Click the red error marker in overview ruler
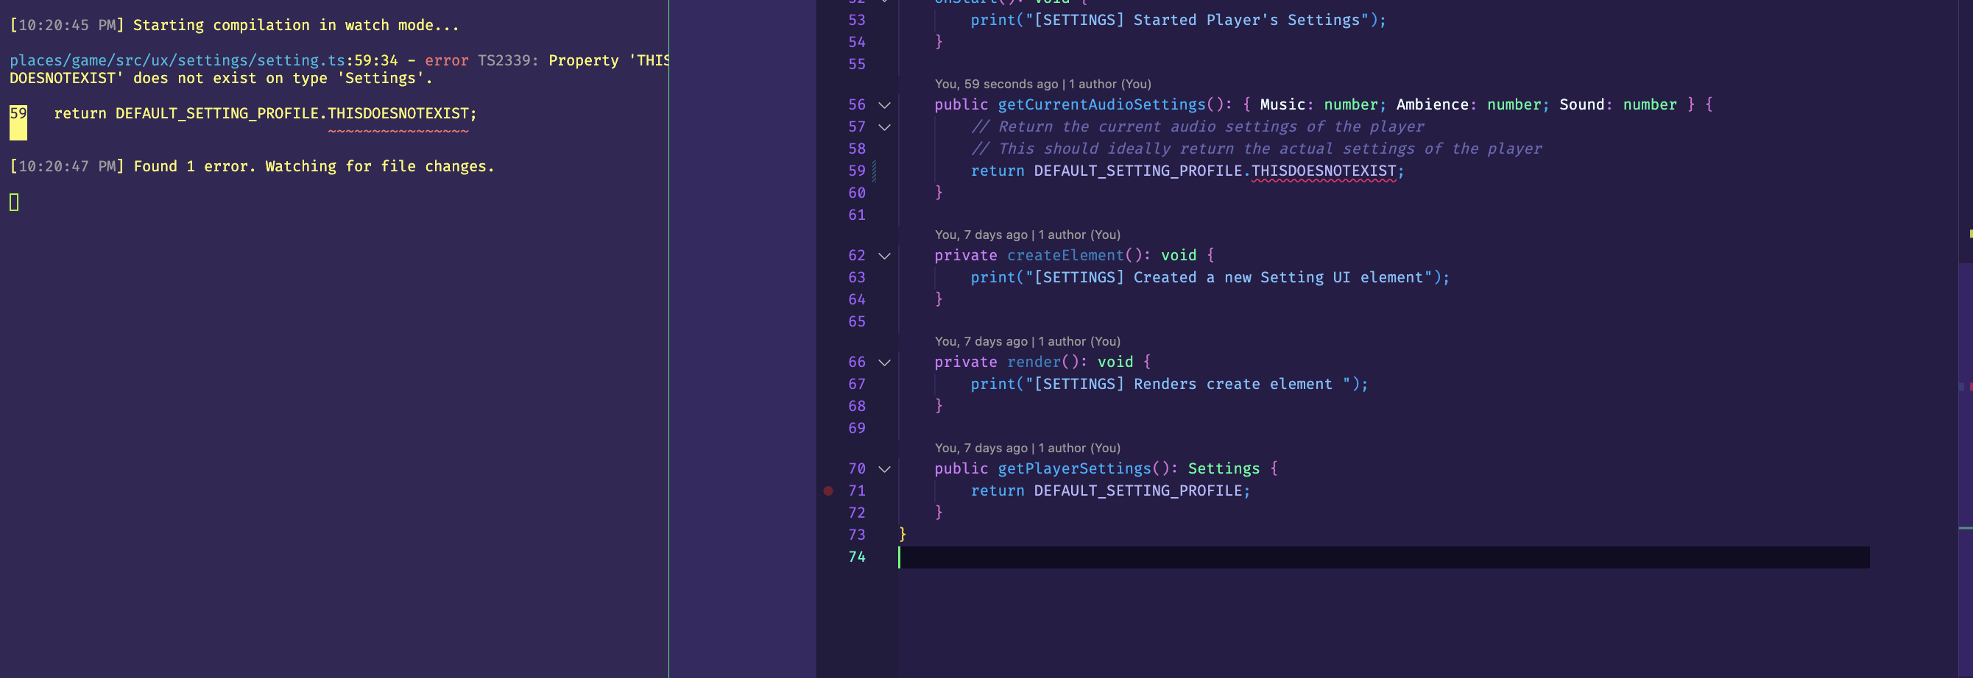The image size is (1973, 678). (x=1971, y=387)
